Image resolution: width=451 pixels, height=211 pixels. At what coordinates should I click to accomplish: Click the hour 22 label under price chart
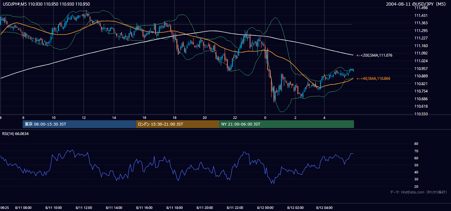pyautogui.click(x=235, y=117)
